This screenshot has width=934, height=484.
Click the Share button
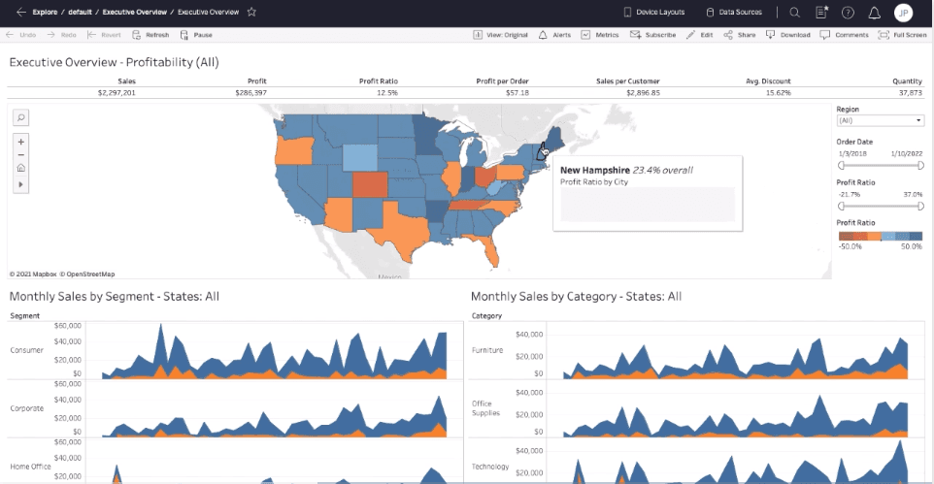click(x=739, y=35)
